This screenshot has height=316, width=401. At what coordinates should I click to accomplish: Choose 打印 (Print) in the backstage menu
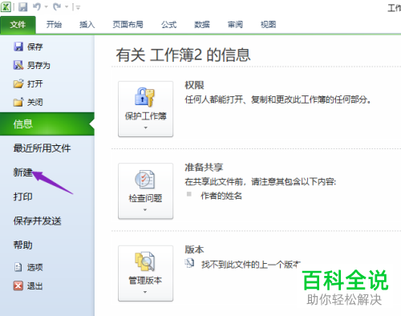pyautogui.click(x=23, y=196)
